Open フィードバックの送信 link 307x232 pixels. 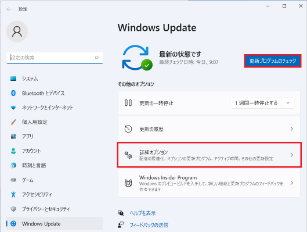coord(149,225)
